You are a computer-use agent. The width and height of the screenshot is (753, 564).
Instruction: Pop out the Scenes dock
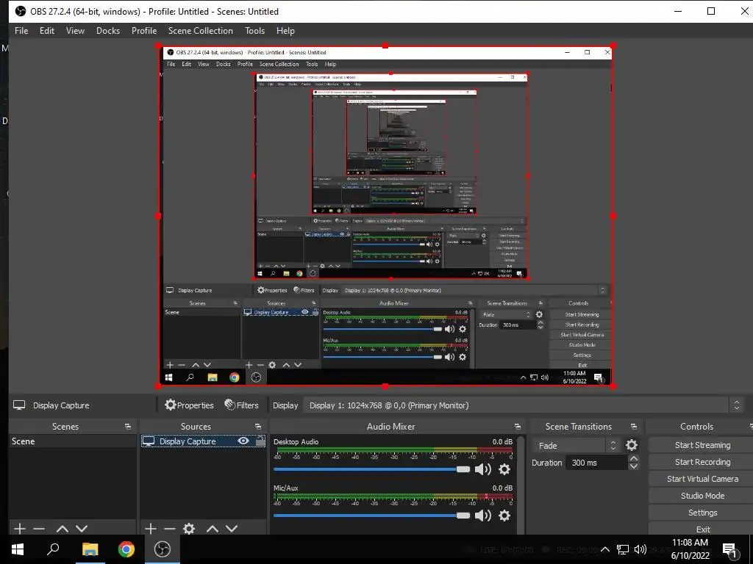(x=128, y=427)
